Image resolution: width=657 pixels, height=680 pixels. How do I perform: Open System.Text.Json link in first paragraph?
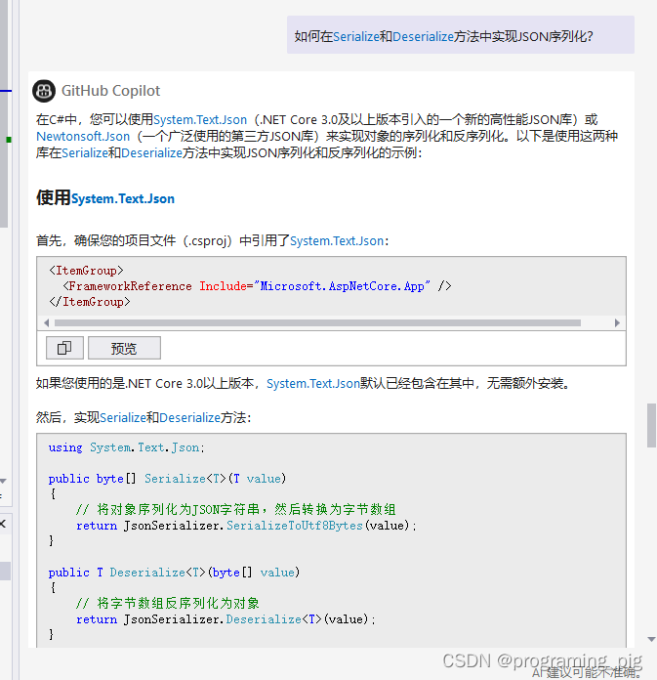click(x=200, y=120)
